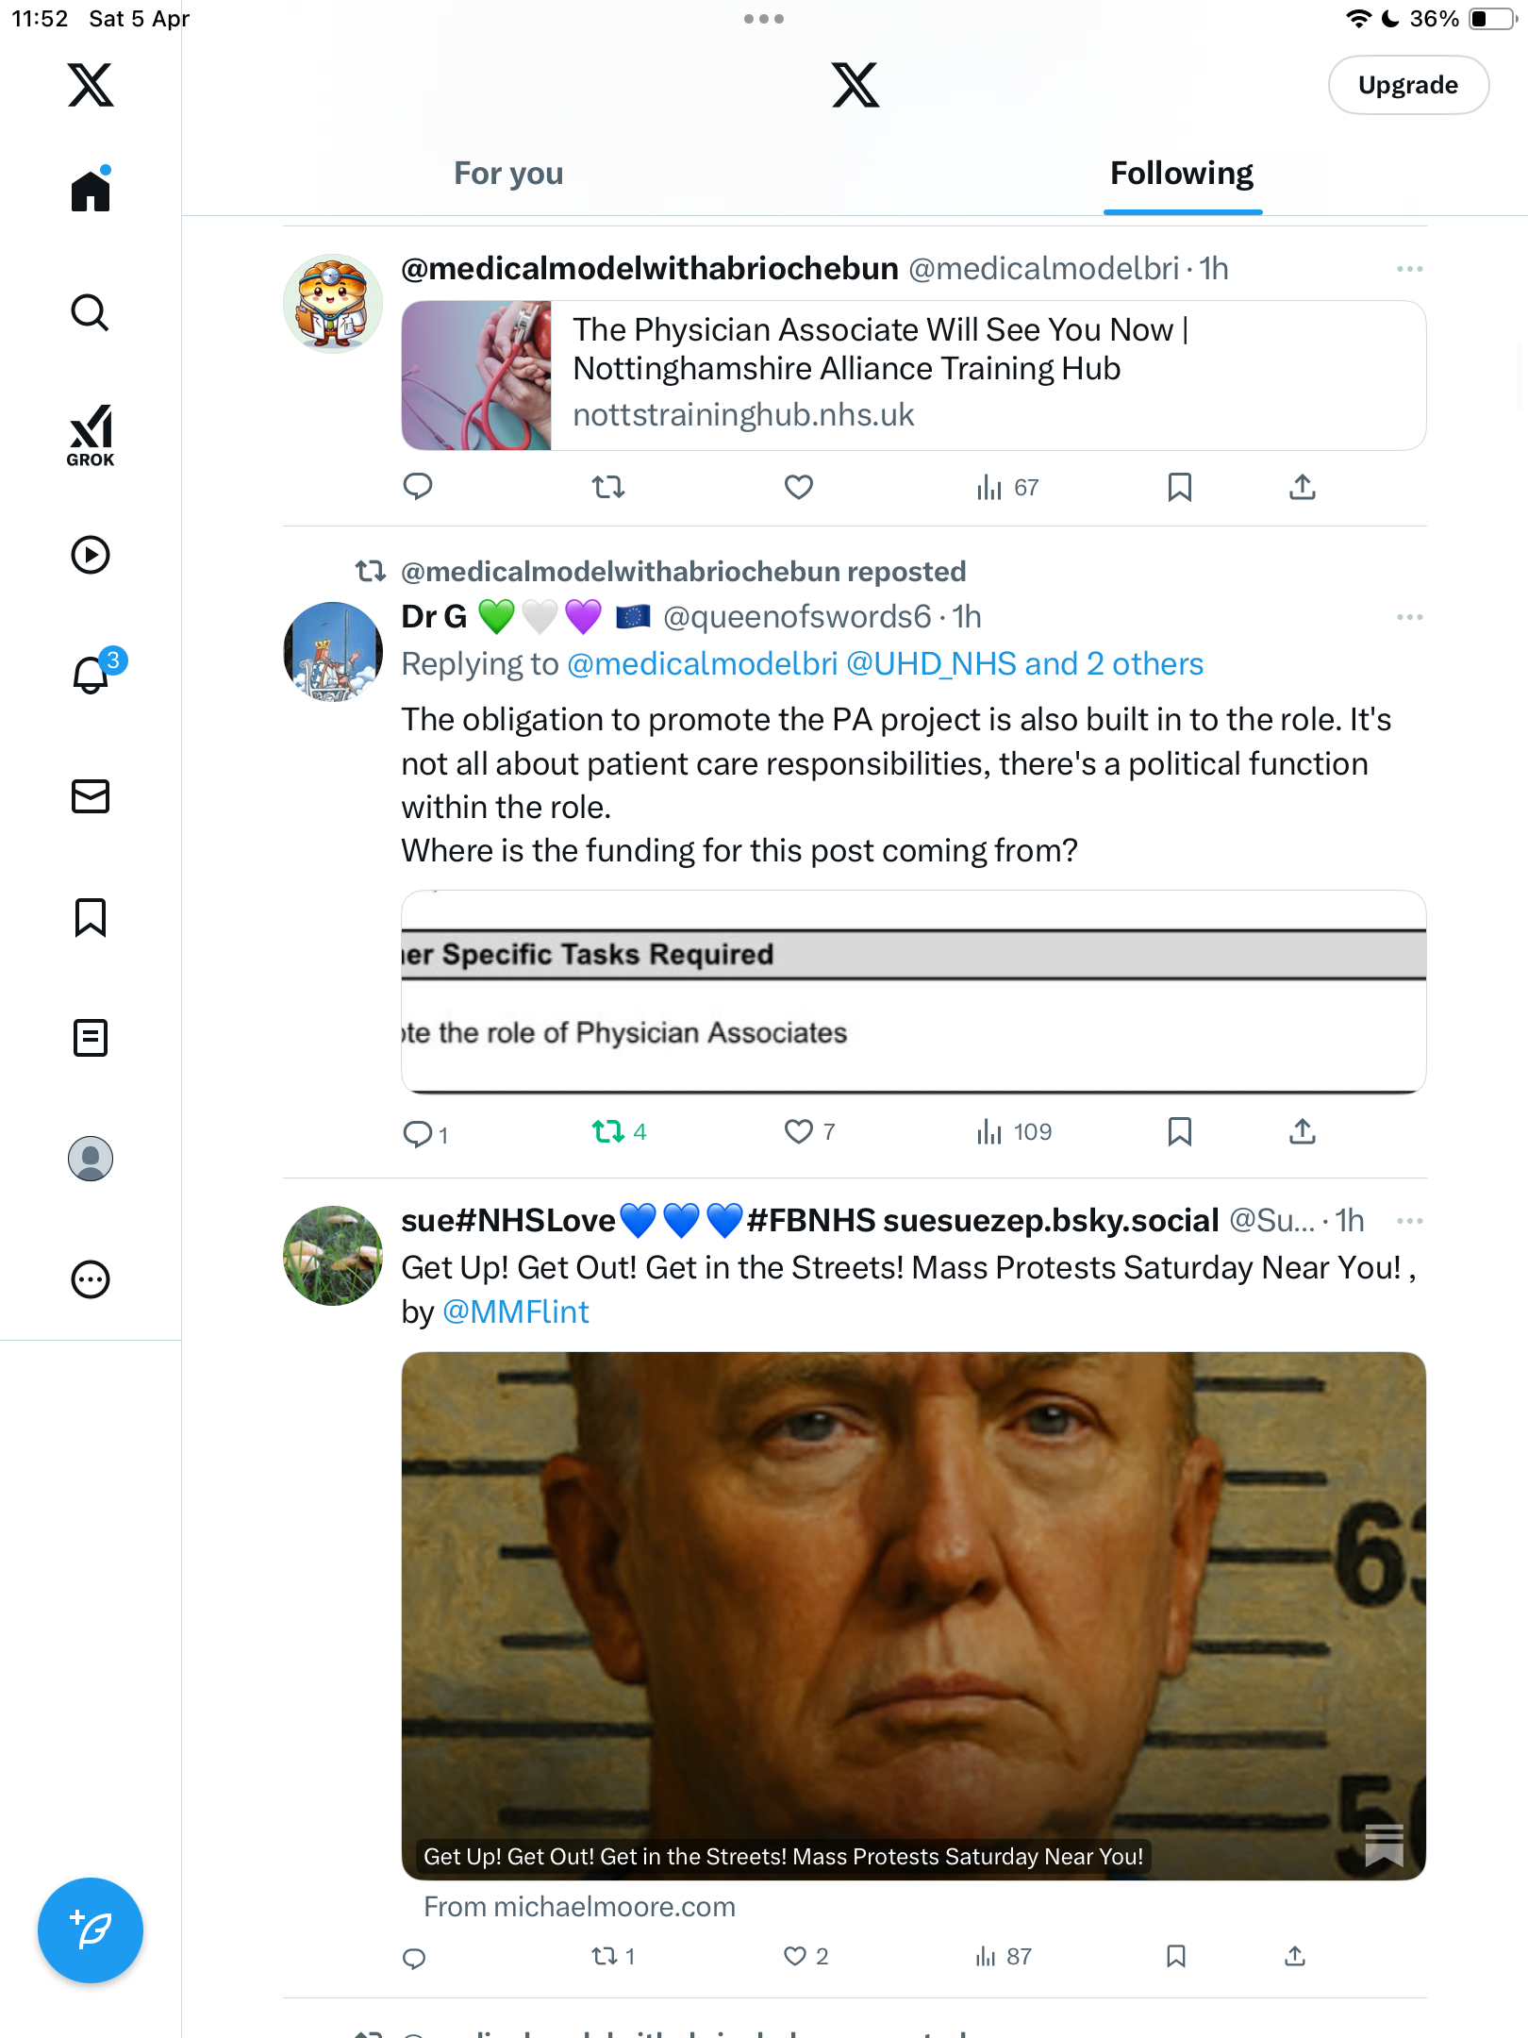
Task: Open the sidebar Bookmarks icon
Action: [x=91, y=916]
